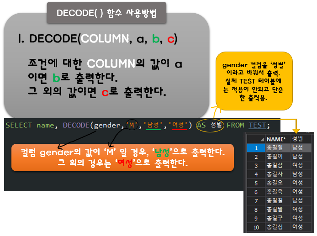Click the name cell 홍길오
The width and height of the screenshot is (317, 236).
click(278, 183)
